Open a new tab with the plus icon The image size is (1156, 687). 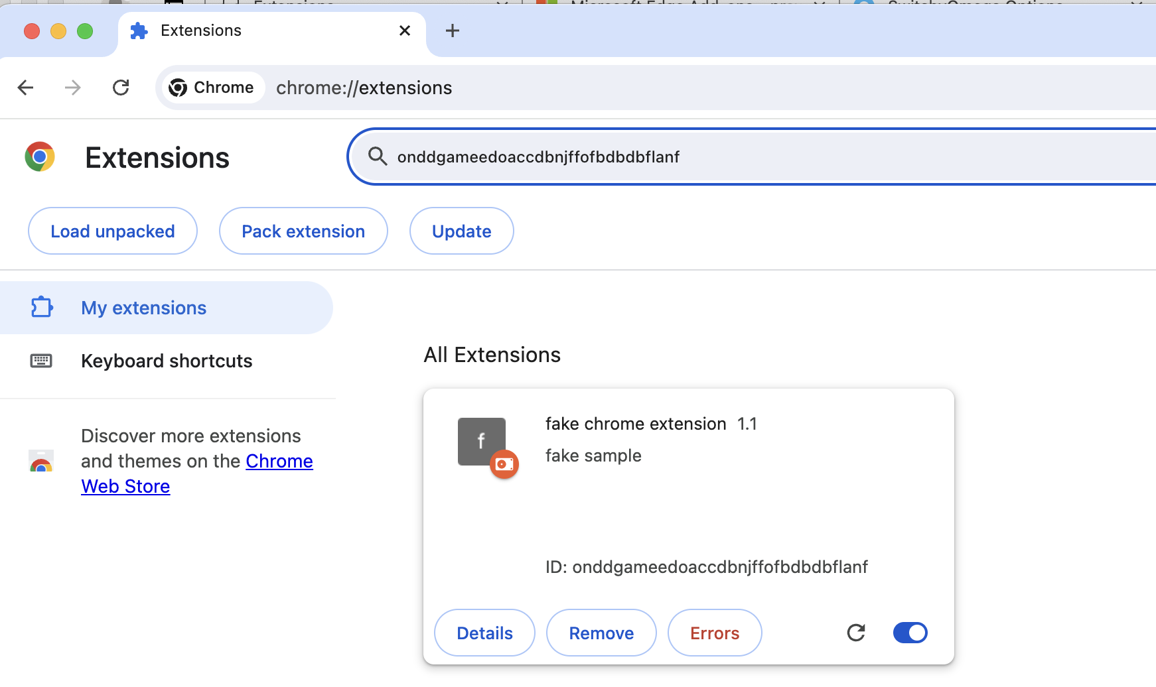click(x=453, y=31)
